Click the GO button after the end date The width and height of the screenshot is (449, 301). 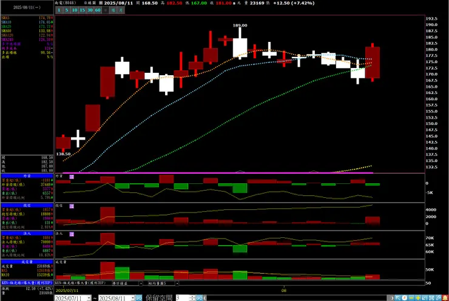(x=138, y=298)
